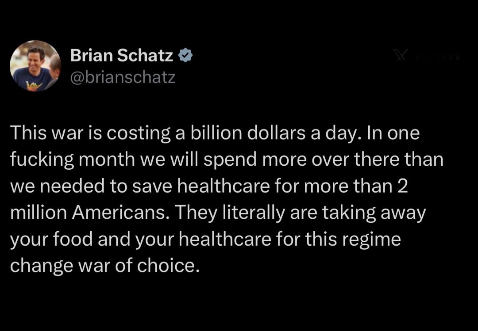Screen dimensions: 478x331
Task: Open the @brianschatz handle link
Action: click(123, 77)
